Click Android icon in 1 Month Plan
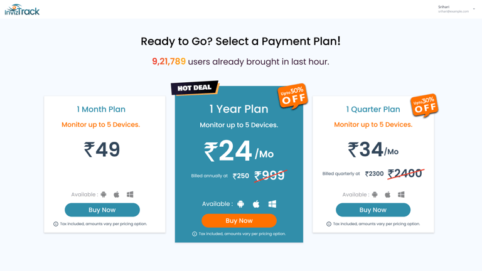Image resolution: width=482 pixels, height=271 pixels. (x=104, y=194)
